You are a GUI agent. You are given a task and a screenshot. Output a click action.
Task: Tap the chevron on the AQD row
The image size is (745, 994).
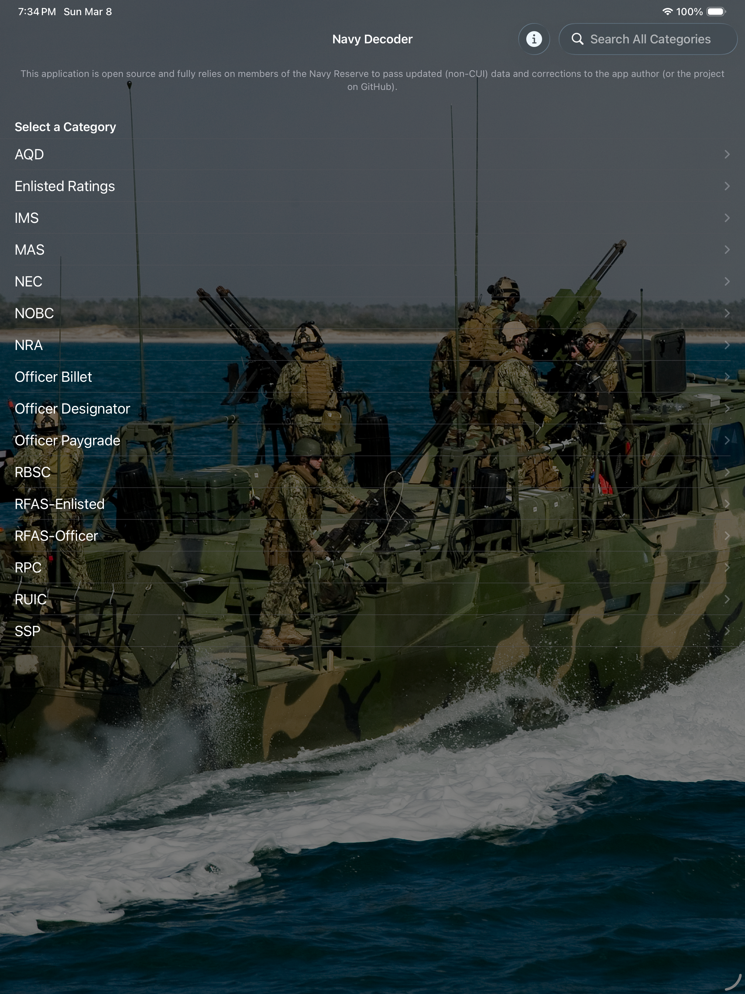pos(727,154)
